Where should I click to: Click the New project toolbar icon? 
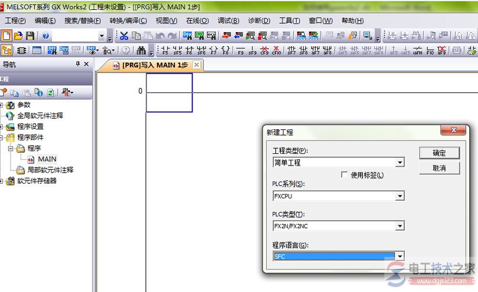tap(6, 36)
